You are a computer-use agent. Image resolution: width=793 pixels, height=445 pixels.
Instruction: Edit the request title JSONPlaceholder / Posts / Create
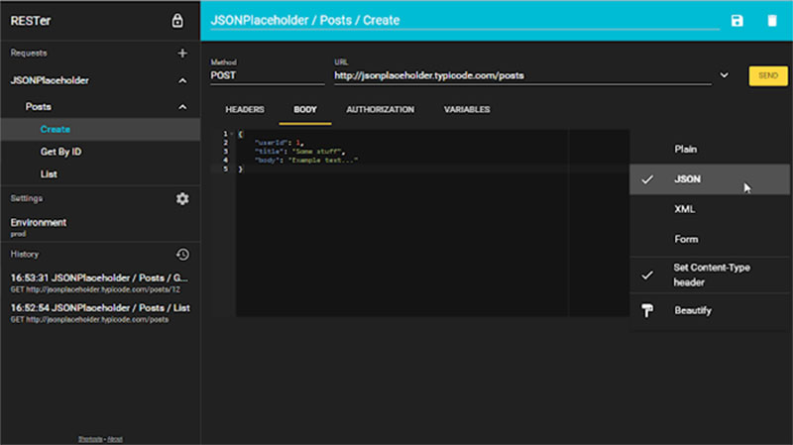click(465, 21)
